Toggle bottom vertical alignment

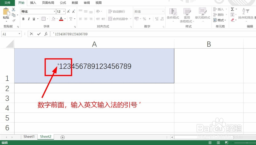point(91,11)
